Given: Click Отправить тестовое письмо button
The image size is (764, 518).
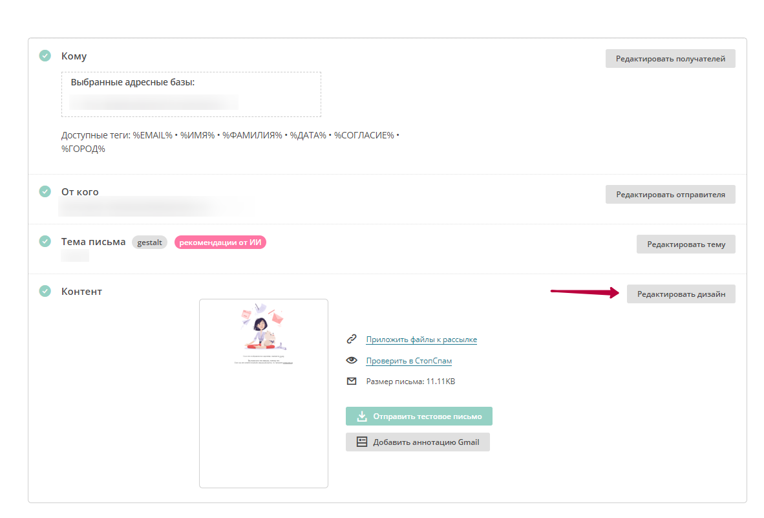Looking at the screenshot, I should tap(419, 416).
